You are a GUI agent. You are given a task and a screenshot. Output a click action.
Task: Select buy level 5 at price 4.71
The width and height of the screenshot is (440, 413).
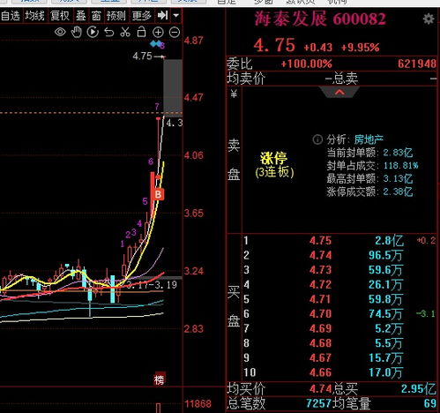click(x=339, y=299)
